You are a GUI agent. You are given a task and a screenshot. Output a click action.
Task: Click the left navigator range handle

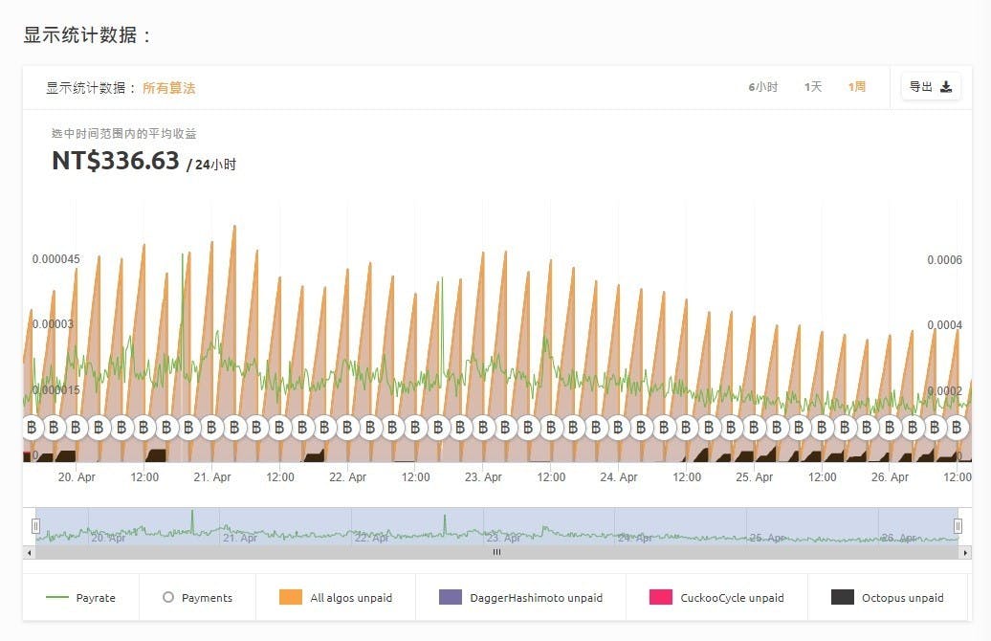35,526
